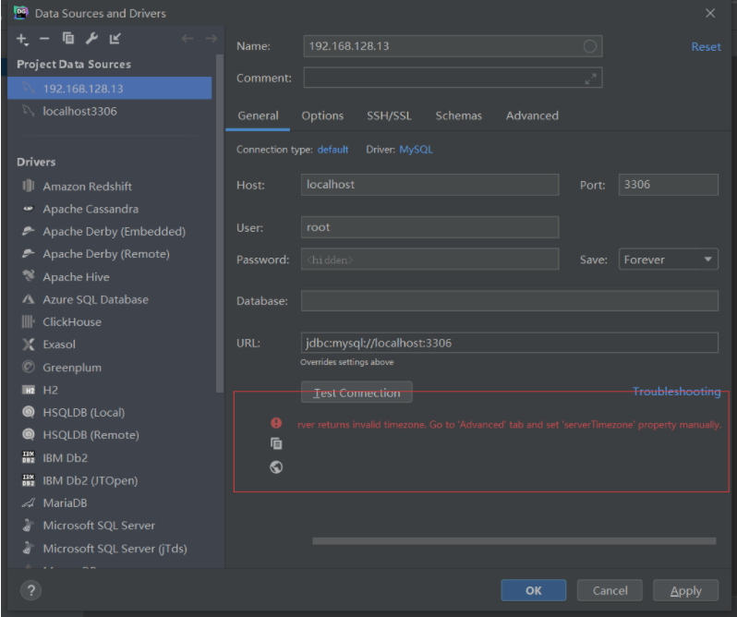Open the Save password Forever dropdown
The width and height of the screenshot is (737, 617).
click(668, 260)
